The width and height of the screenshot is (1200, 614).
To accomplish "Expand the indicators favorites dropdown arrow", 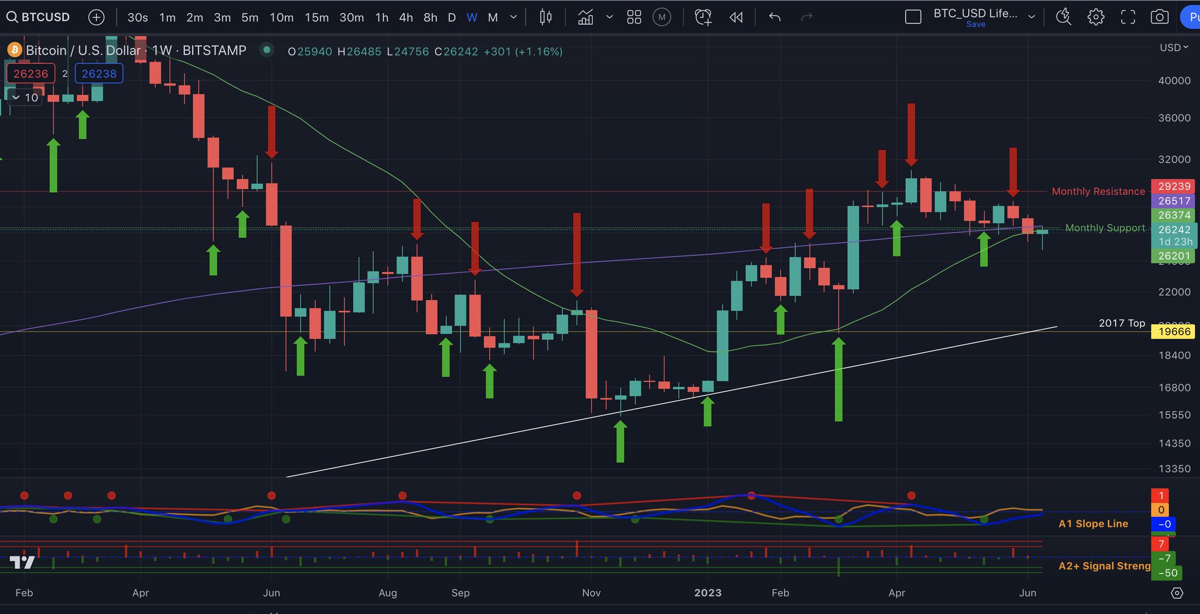I will (x=609, y=18).
